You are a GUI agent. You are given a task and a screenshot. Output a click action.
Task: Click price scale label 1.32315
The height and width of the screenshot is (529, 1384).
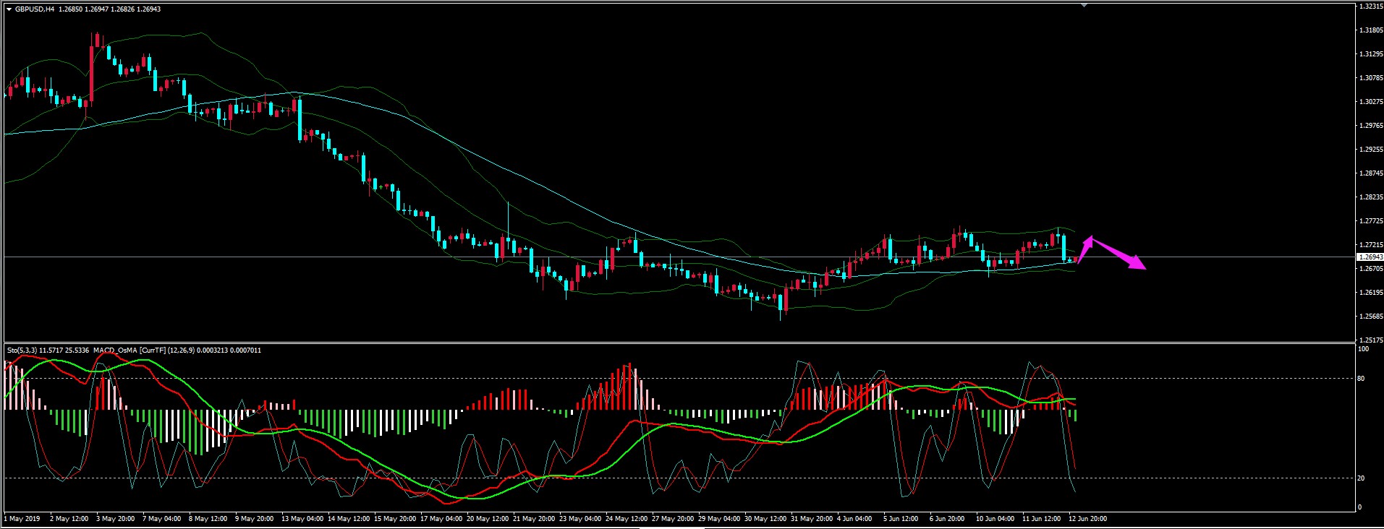pyautogui.click(x=1372, y=7)
